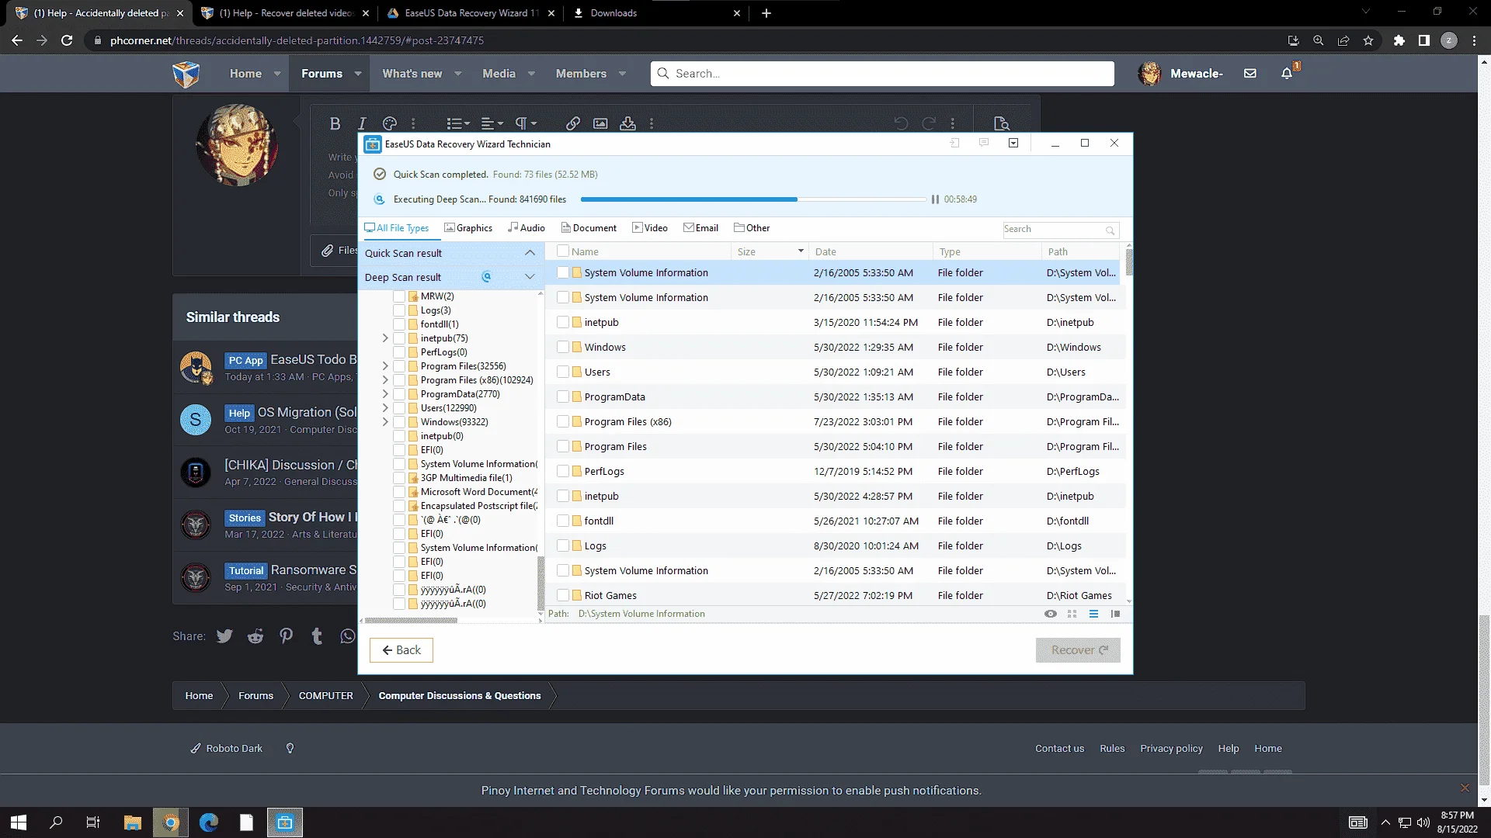Share thread on Twitter
1491x838 pixels.
tap(224, 636)
